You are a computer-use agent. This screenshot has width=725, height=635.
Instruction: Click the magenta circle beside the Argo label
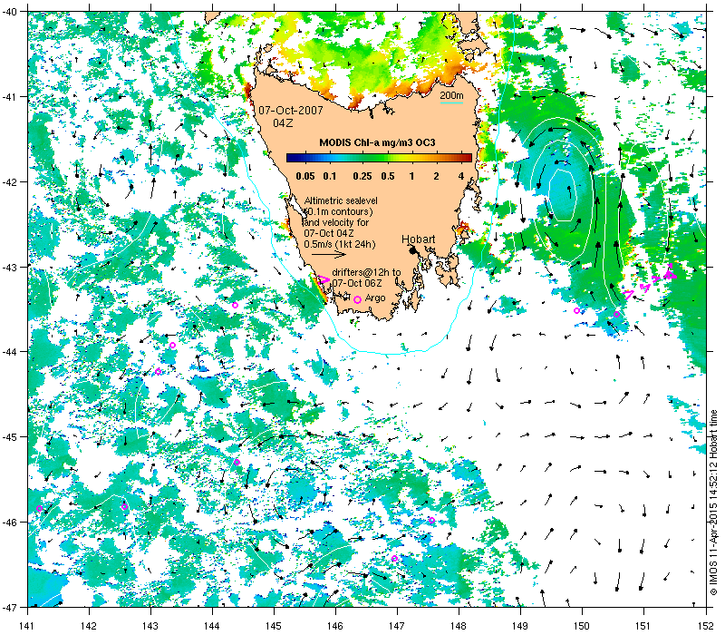pyautogui.click(x=357, y=300)
